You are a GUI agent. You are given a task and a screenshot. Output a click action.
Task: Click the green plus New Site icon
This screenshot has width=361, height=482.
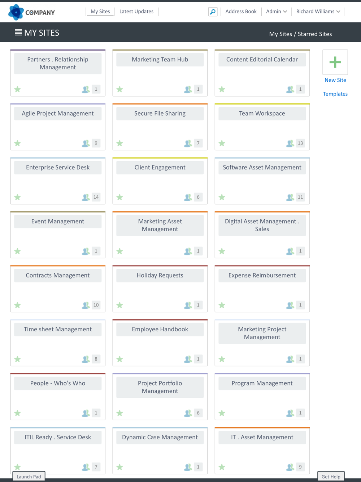[x=335, y=62]
